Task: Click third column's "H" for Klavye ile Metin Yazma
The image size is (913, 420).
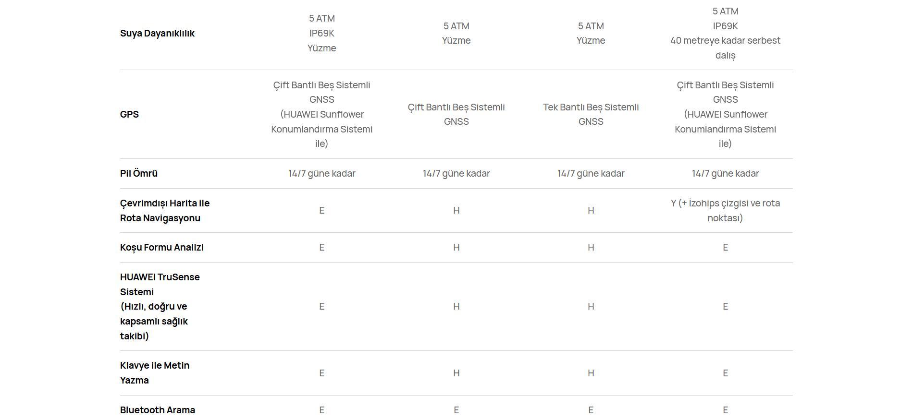Action: [591, 373]
